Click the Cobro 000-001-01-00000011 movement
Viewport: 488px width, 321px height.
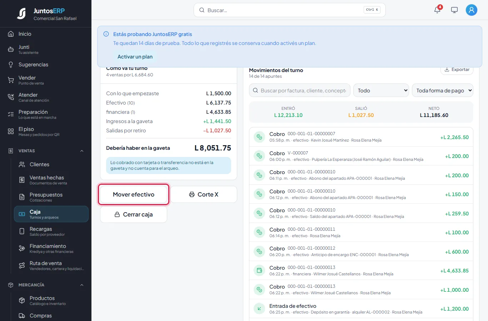pyautogui.click(x=361, y=233)
